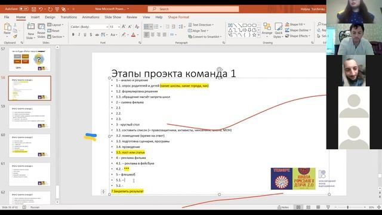The width and height of the screenshot is (382, 215).
Task: Select slide 61 thumbnail
Action: [x=30, y=174]
